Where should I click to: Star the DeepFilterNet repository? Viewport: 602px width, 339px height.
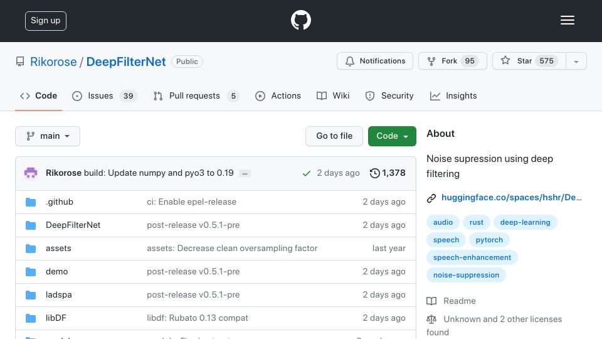[x=529, y=61]
